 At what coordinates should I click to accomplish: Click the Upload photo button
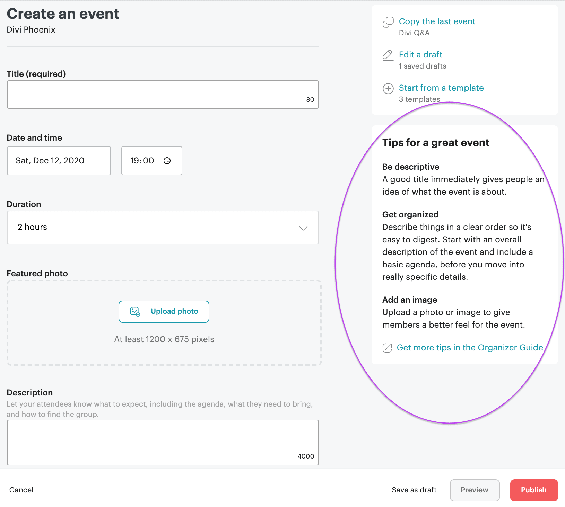click(x=164, y=311)
